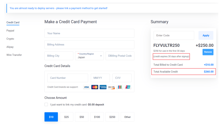Select the Other amount option
The image size is (222, 127).
click(x=128, y=117)
